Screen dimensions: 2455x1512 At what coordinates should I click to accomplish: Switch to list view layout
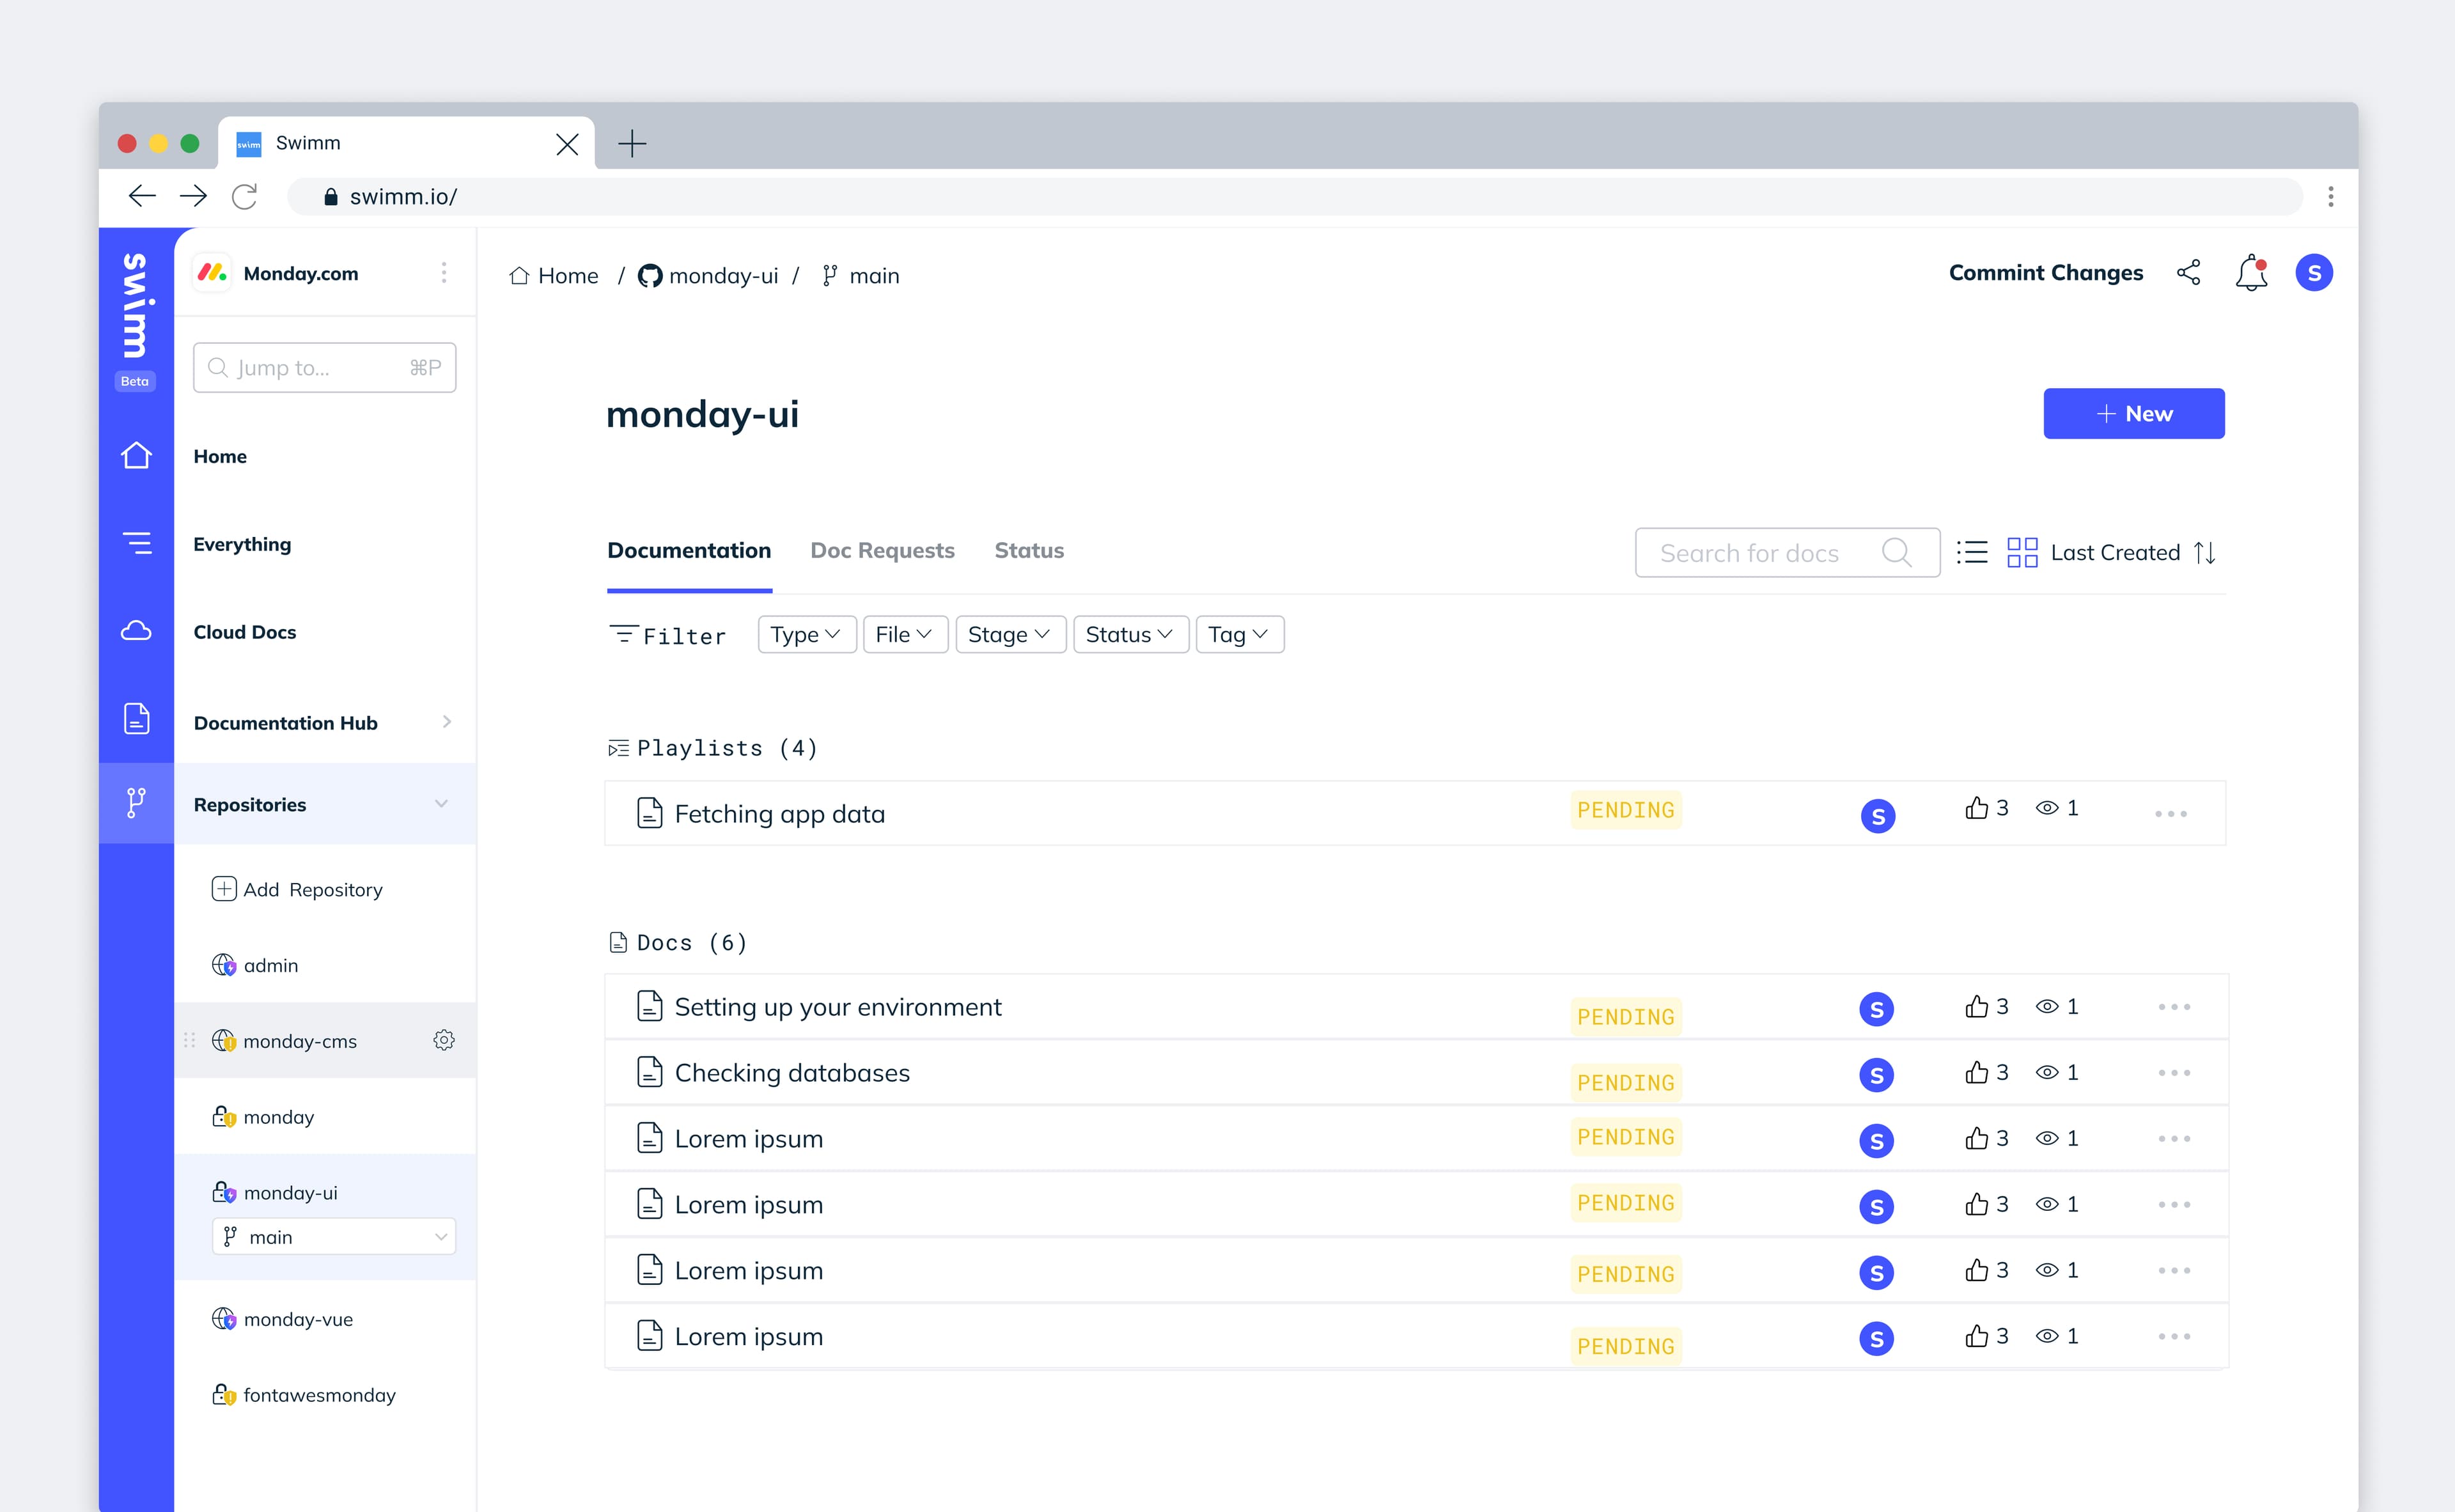[x=1972, y=552]
